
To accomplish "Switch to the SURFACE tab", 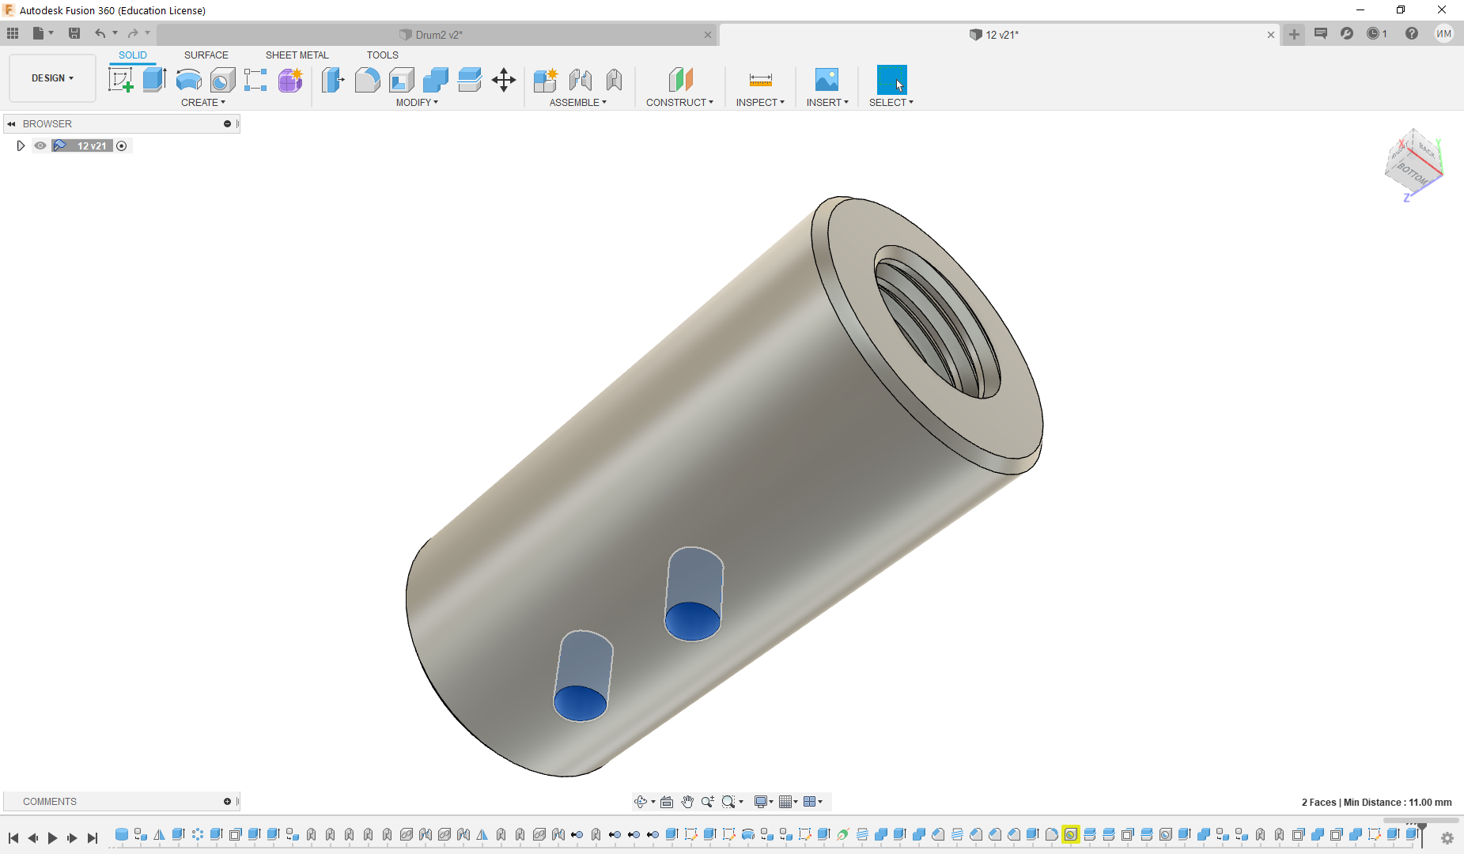I will pyautogui.click(x=206, y=55).
